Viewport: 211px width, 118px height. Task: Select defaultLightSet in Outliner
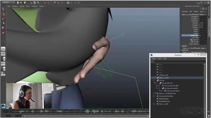click(164, 99)
